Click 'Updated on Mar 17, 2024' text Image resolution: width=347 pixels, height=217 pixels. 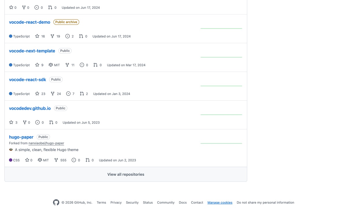(x=126, y=65)
